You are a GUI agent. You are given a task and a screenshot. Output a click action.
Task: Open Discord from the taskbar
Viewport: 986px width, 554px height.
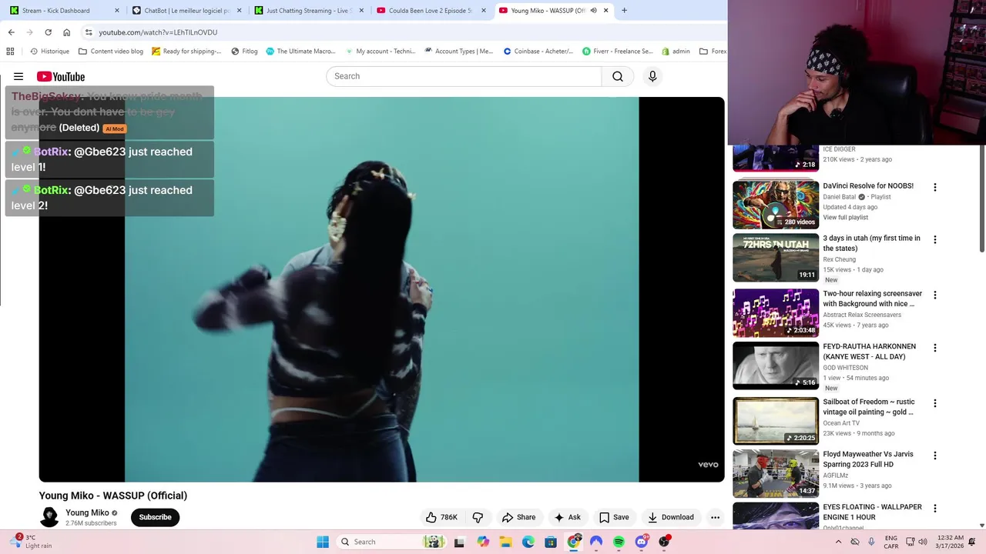tap(641, 542)
